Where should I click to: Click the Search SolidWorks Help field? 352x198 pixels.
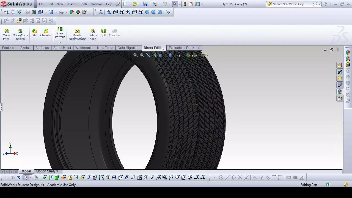291,4
